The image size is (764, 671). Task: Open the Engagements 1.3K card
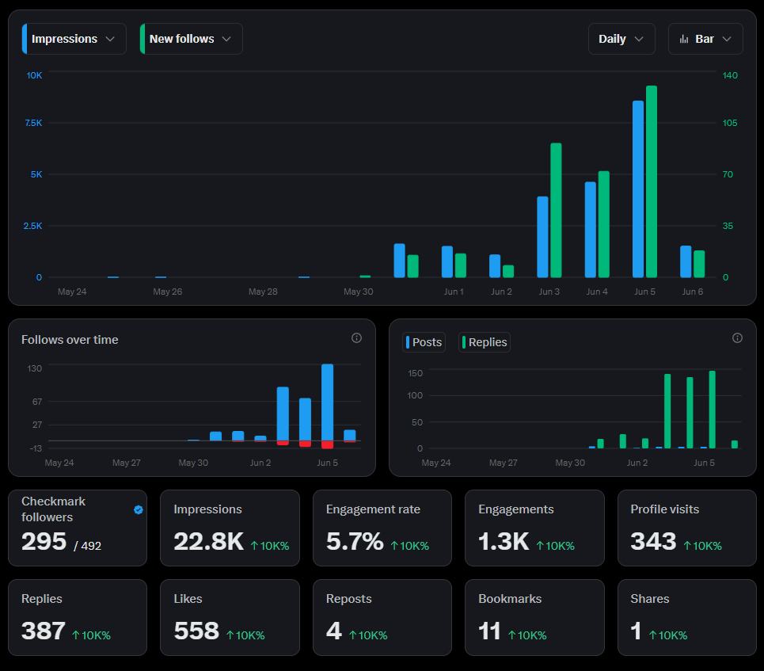(x=534, y=528)
